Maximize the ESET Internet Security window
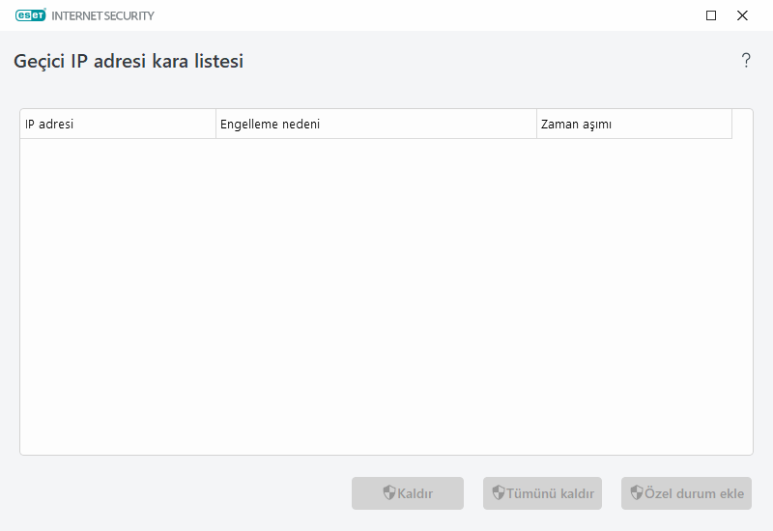 pos(711,15)
